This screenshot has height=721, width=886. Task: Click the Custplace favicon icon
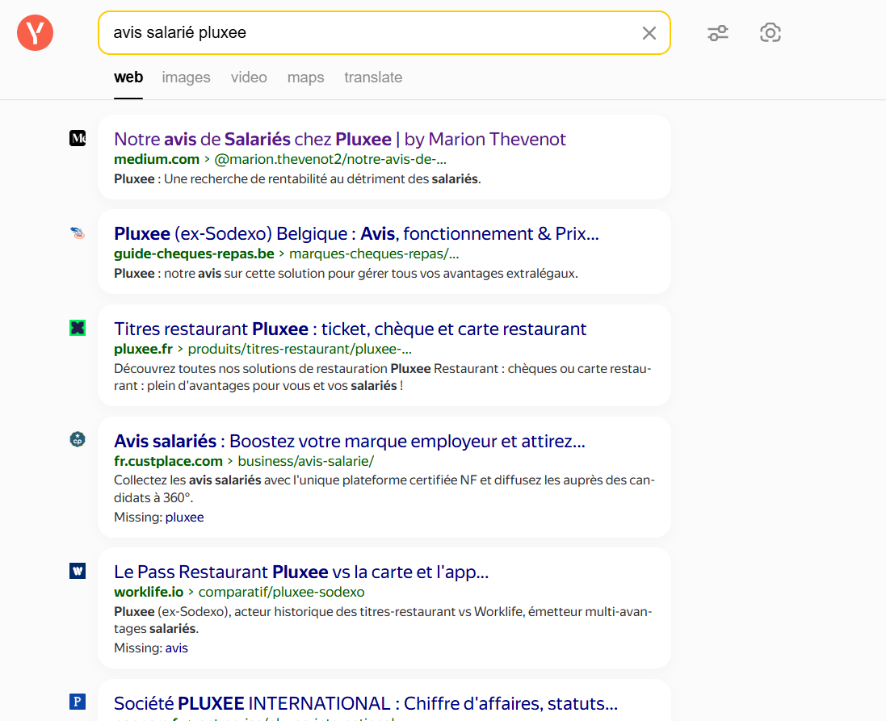tap(78, 439)
